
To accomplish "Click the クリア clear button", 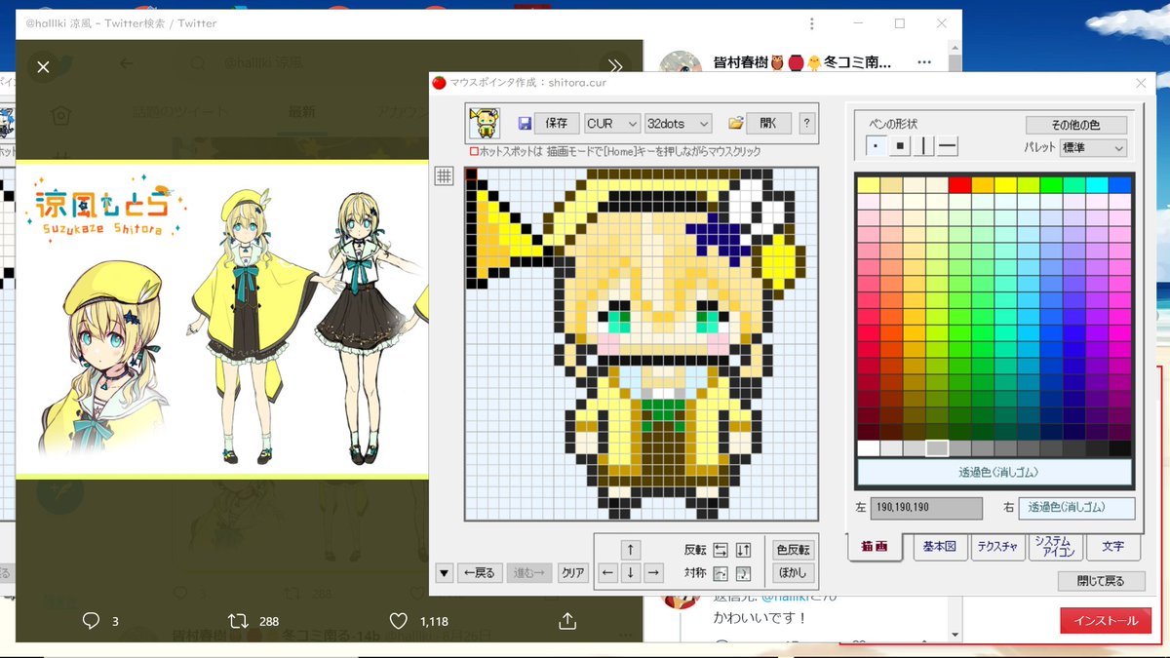I will pyautogui.click(x=572, y=573).
